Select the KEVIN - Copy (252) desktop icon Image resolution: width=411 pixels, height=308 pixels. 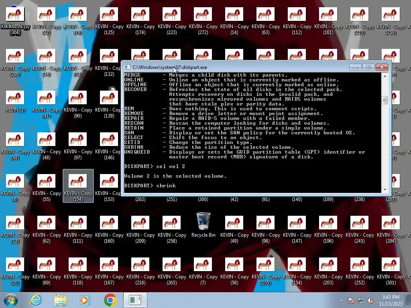click(360, 271)
